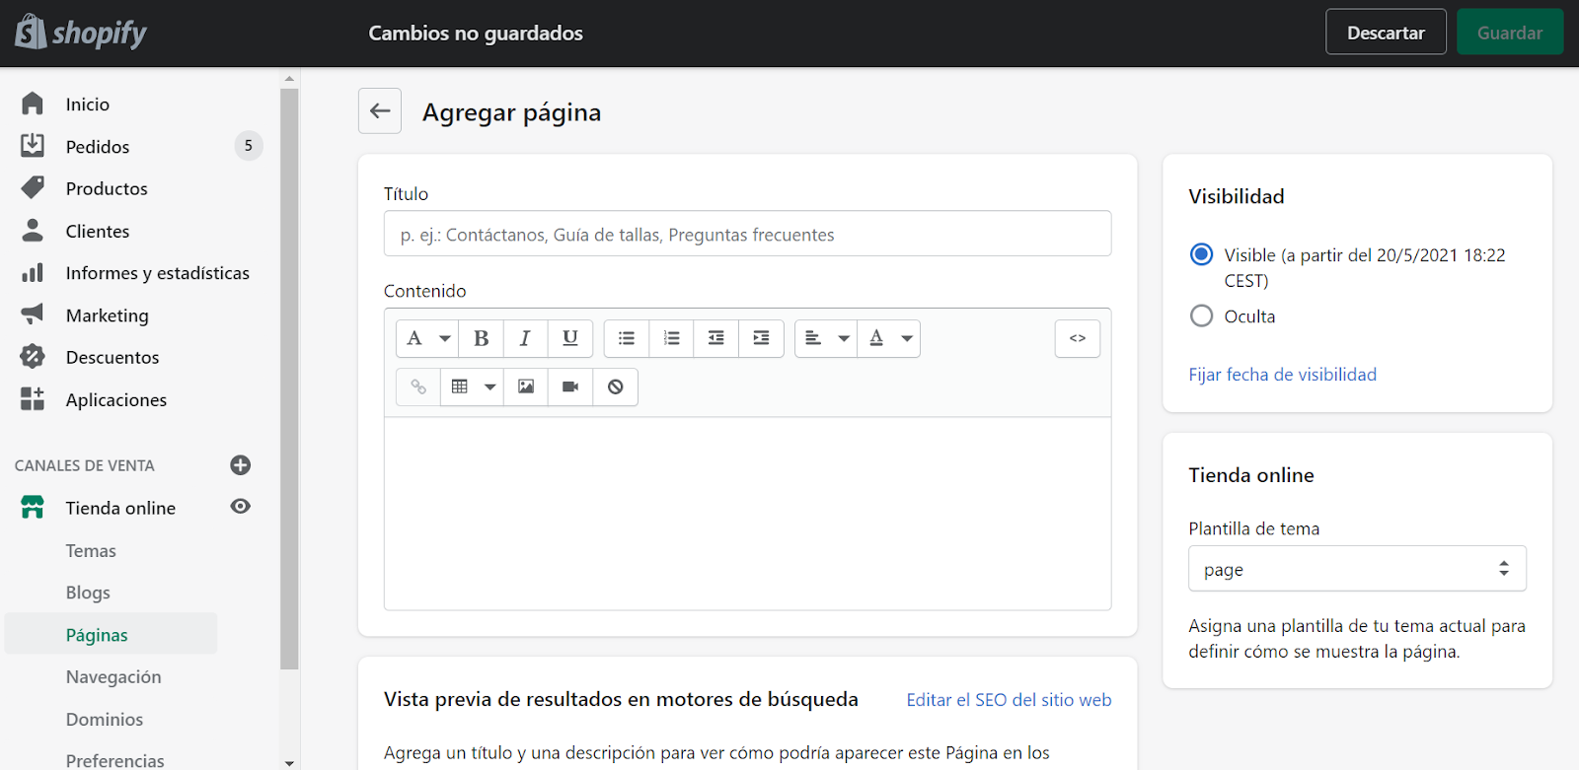Open the insert table dropdown
The image size is (1579, 770).
[472, 386]
